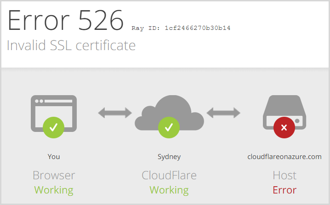330x205 pixels.
Task: Click the green checkmark on the cloud icon
Action: 169,127
